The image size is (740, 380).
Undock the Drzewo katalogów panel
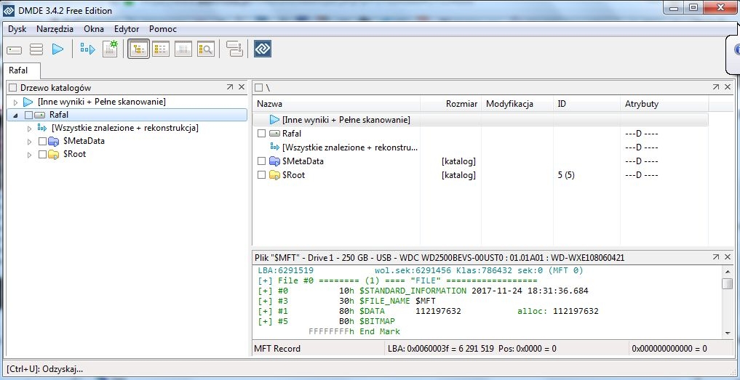(x=230, y=86)
